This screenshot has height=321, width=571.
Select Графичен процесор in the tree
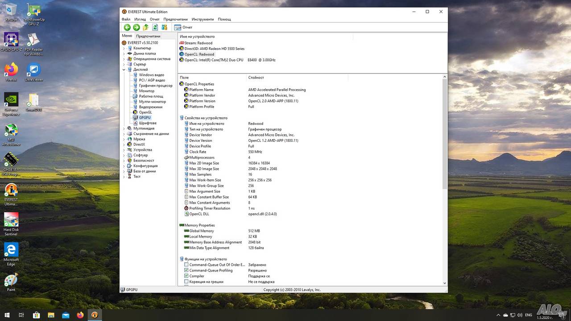coord(156,86)
